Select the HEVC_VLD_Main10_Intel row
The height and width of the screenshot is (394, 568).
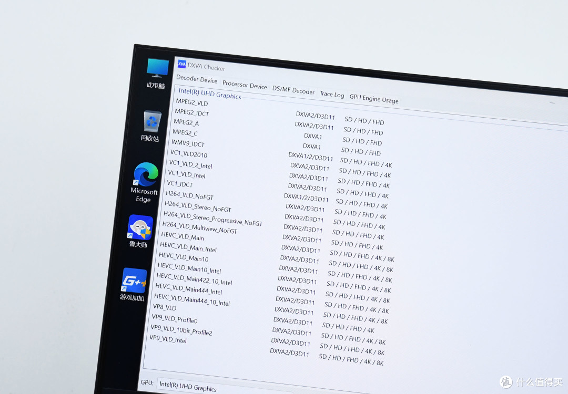(275, 278)
